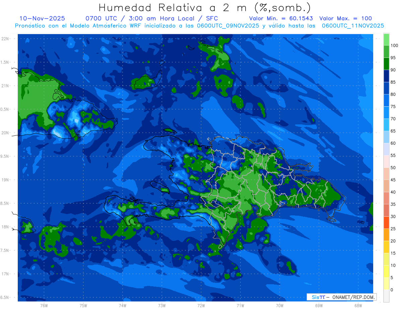This screenshot has height=310, width=402.
Task: Click the '0' color bar label
Action: 392,290
